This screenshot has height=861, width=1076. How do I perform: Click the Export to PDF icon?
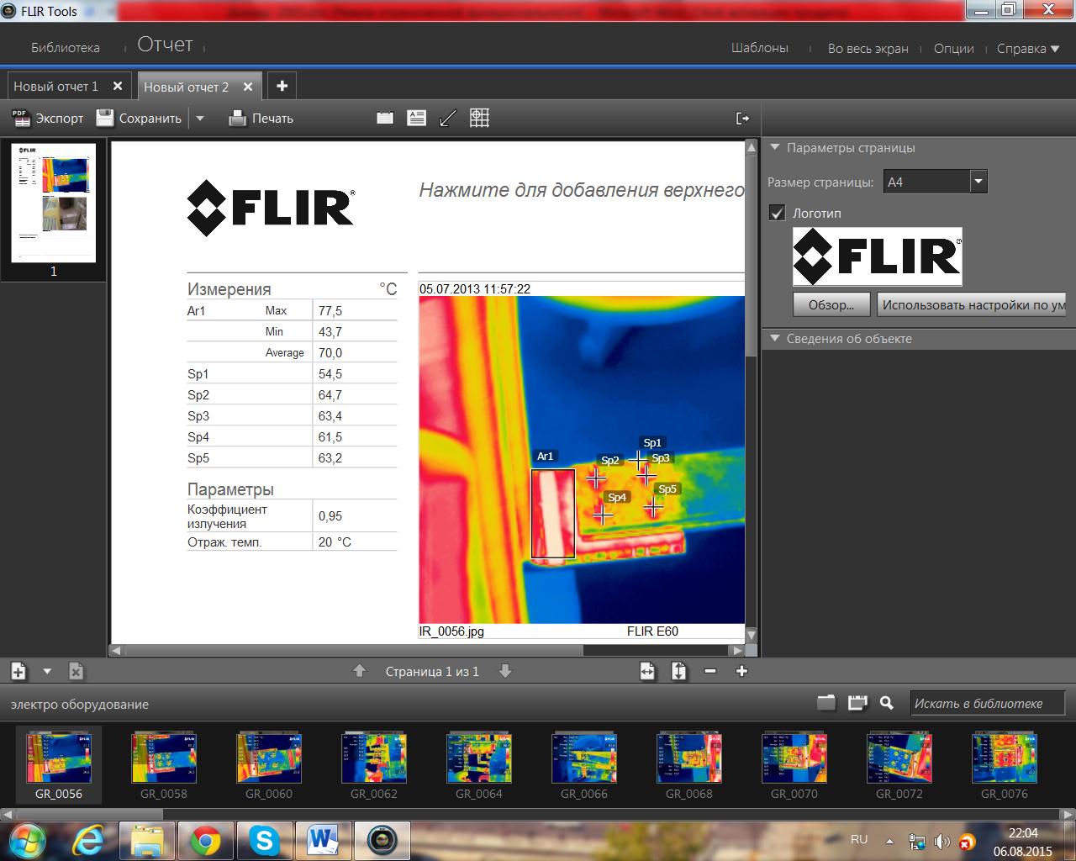pyautogui.click(x=21, y=119)
